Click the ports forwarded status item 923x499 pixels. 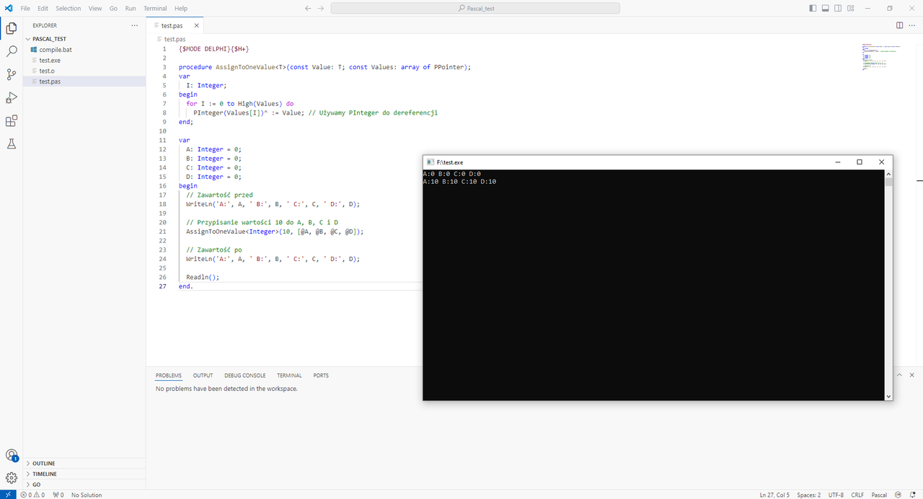tap(58, 495)
